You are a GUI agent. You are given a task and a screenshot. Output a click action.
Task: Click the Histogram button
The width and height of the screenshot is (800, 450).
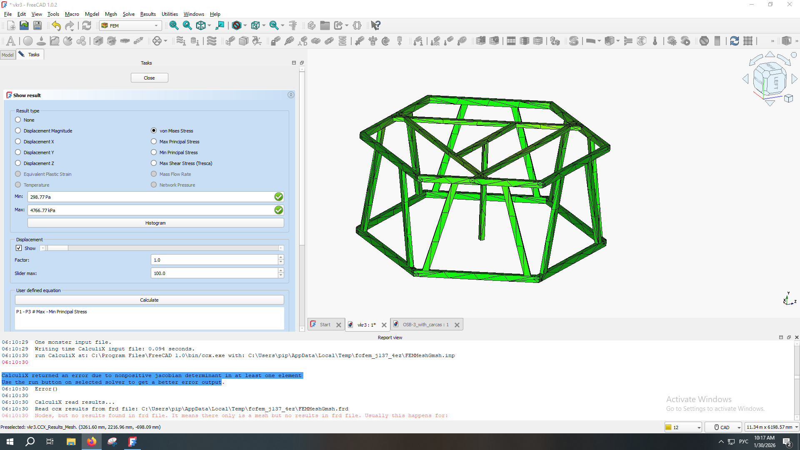pos(155,223)
